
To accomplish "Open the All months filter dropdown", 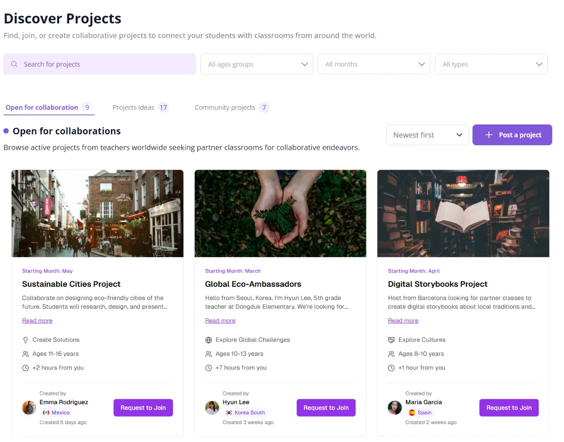I will 374,64.
